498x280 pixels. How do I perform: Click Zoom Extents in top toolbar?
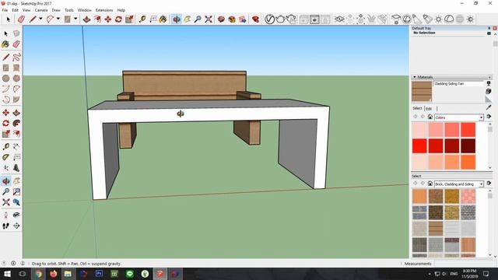tap(209, 19)
